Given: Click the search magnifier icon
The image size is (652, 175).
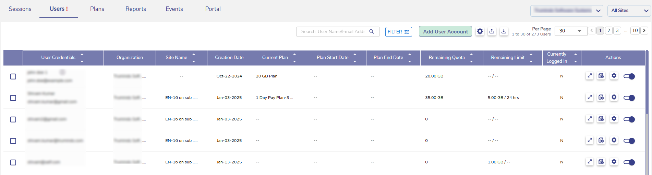Looking at the screenshot, I should tap(372, 32).
